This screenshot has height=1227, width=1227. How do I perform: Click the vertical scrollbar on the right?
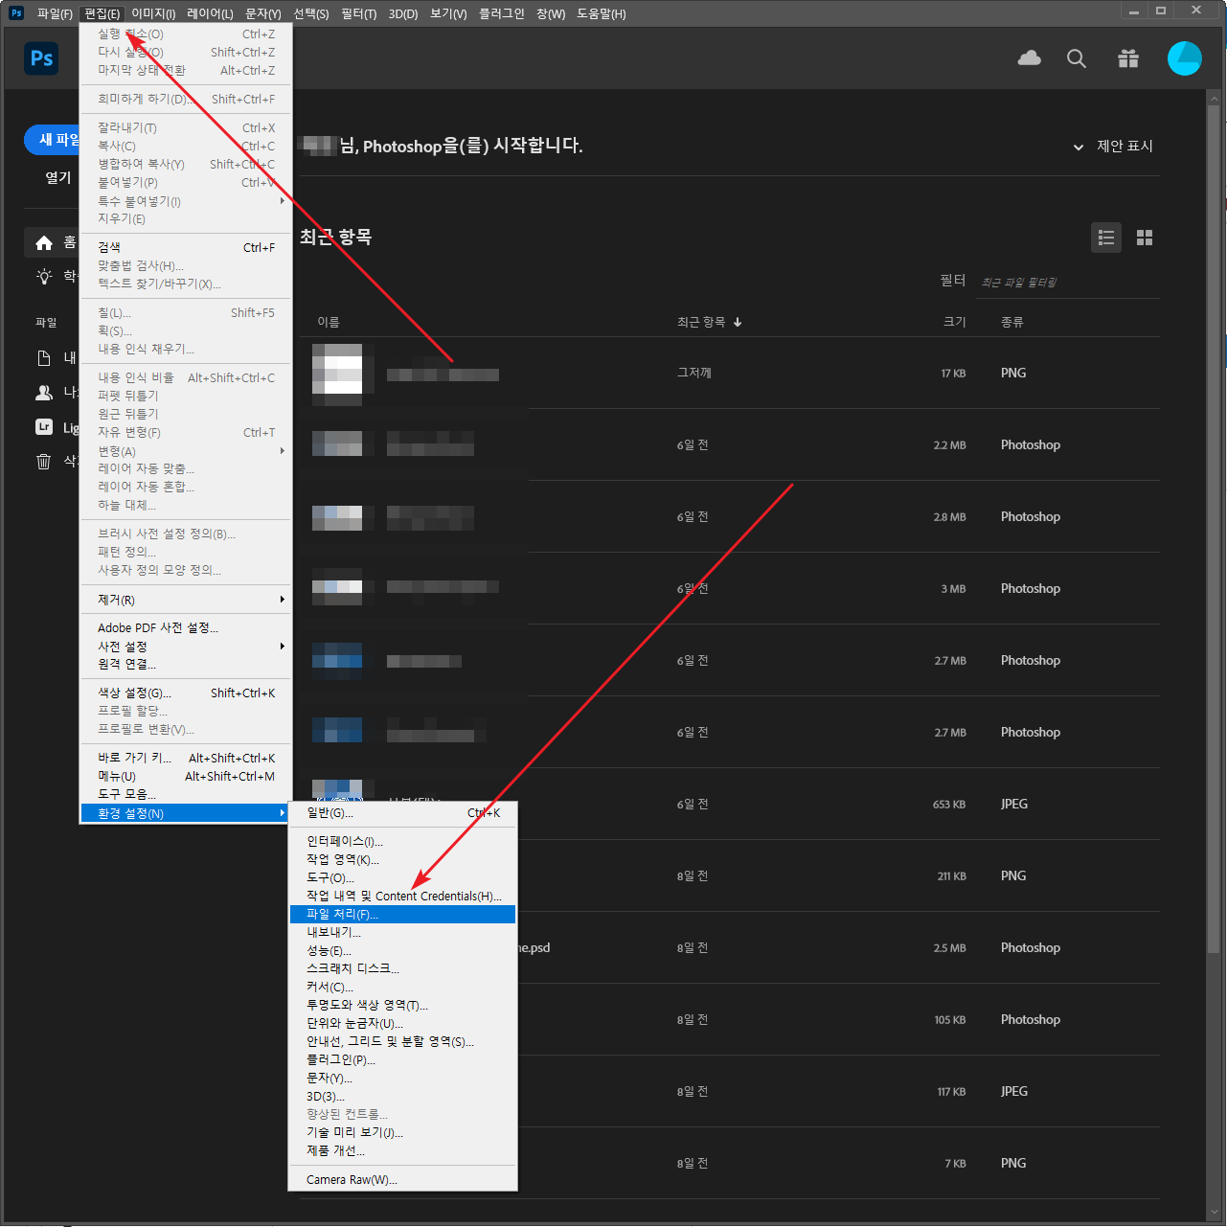click(x=1215, y=527)
